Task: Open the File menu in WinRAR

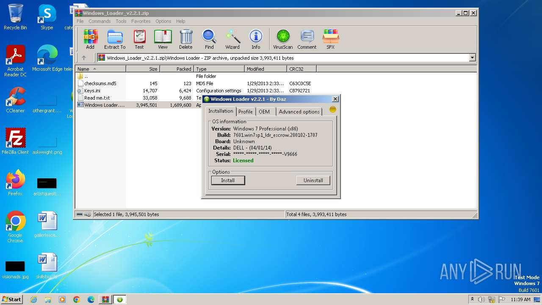Action: click(80, 21)
